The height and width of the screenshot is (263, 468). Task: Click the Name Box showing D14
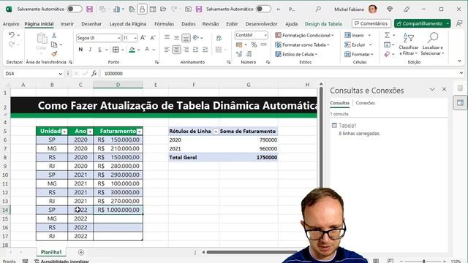tap(30, 74)
